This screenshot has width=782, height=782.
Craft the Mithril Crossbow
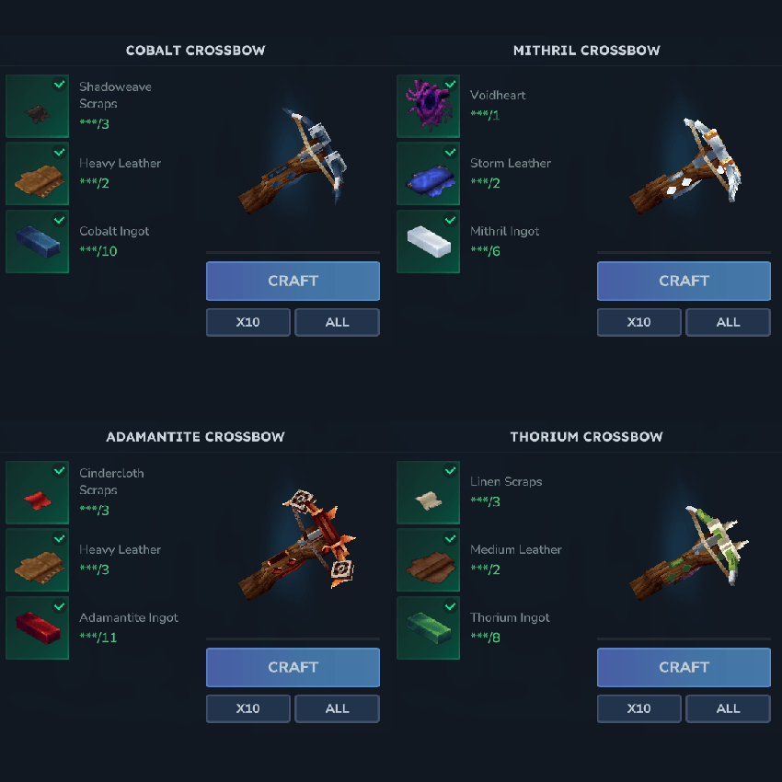tap(684, 281)
